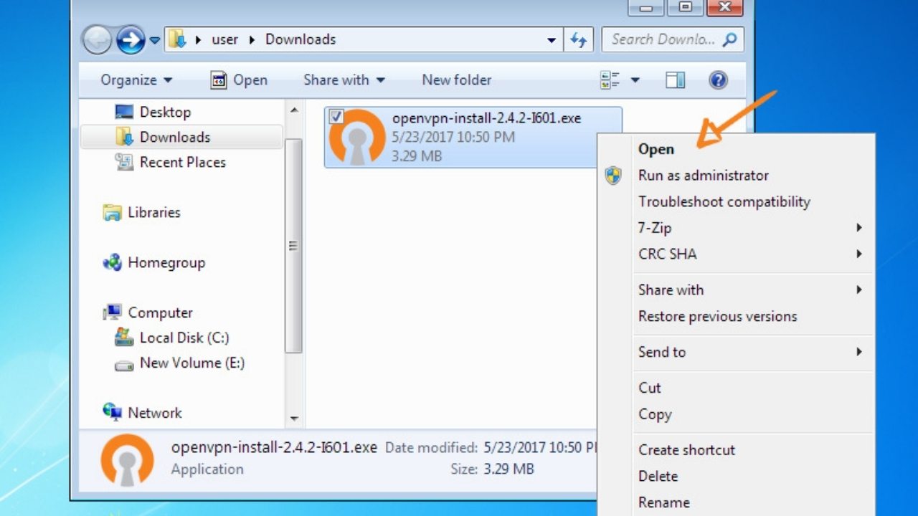This screenshot has width=918, height=516.
Task: Click the 'Date modified' value in details pane
Action: click(x=541, y=448)
